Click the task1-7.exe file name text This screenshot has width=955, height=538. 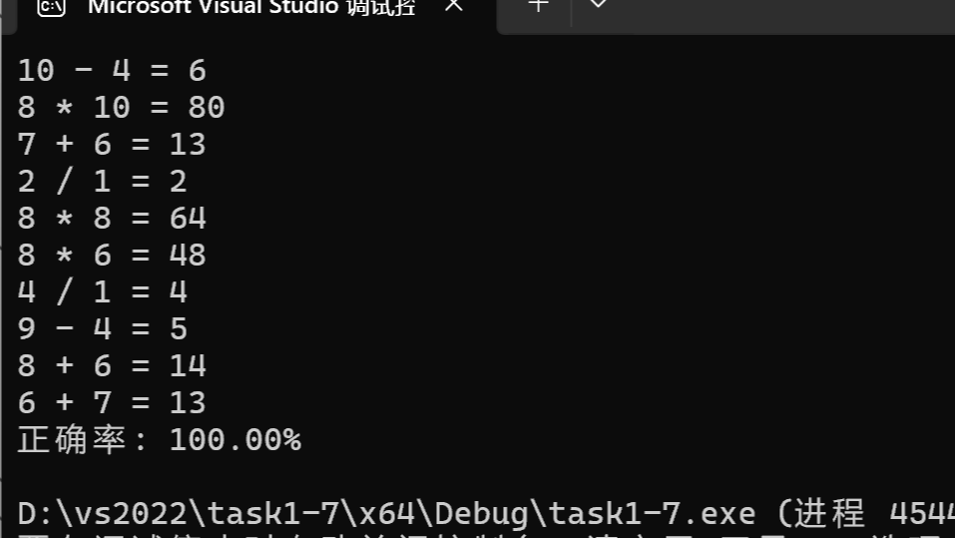(653, 514)
